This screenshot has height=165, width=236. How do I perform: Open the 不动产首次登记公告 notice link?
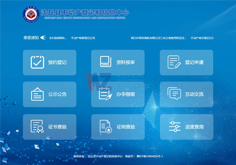[x=202, y=38]
